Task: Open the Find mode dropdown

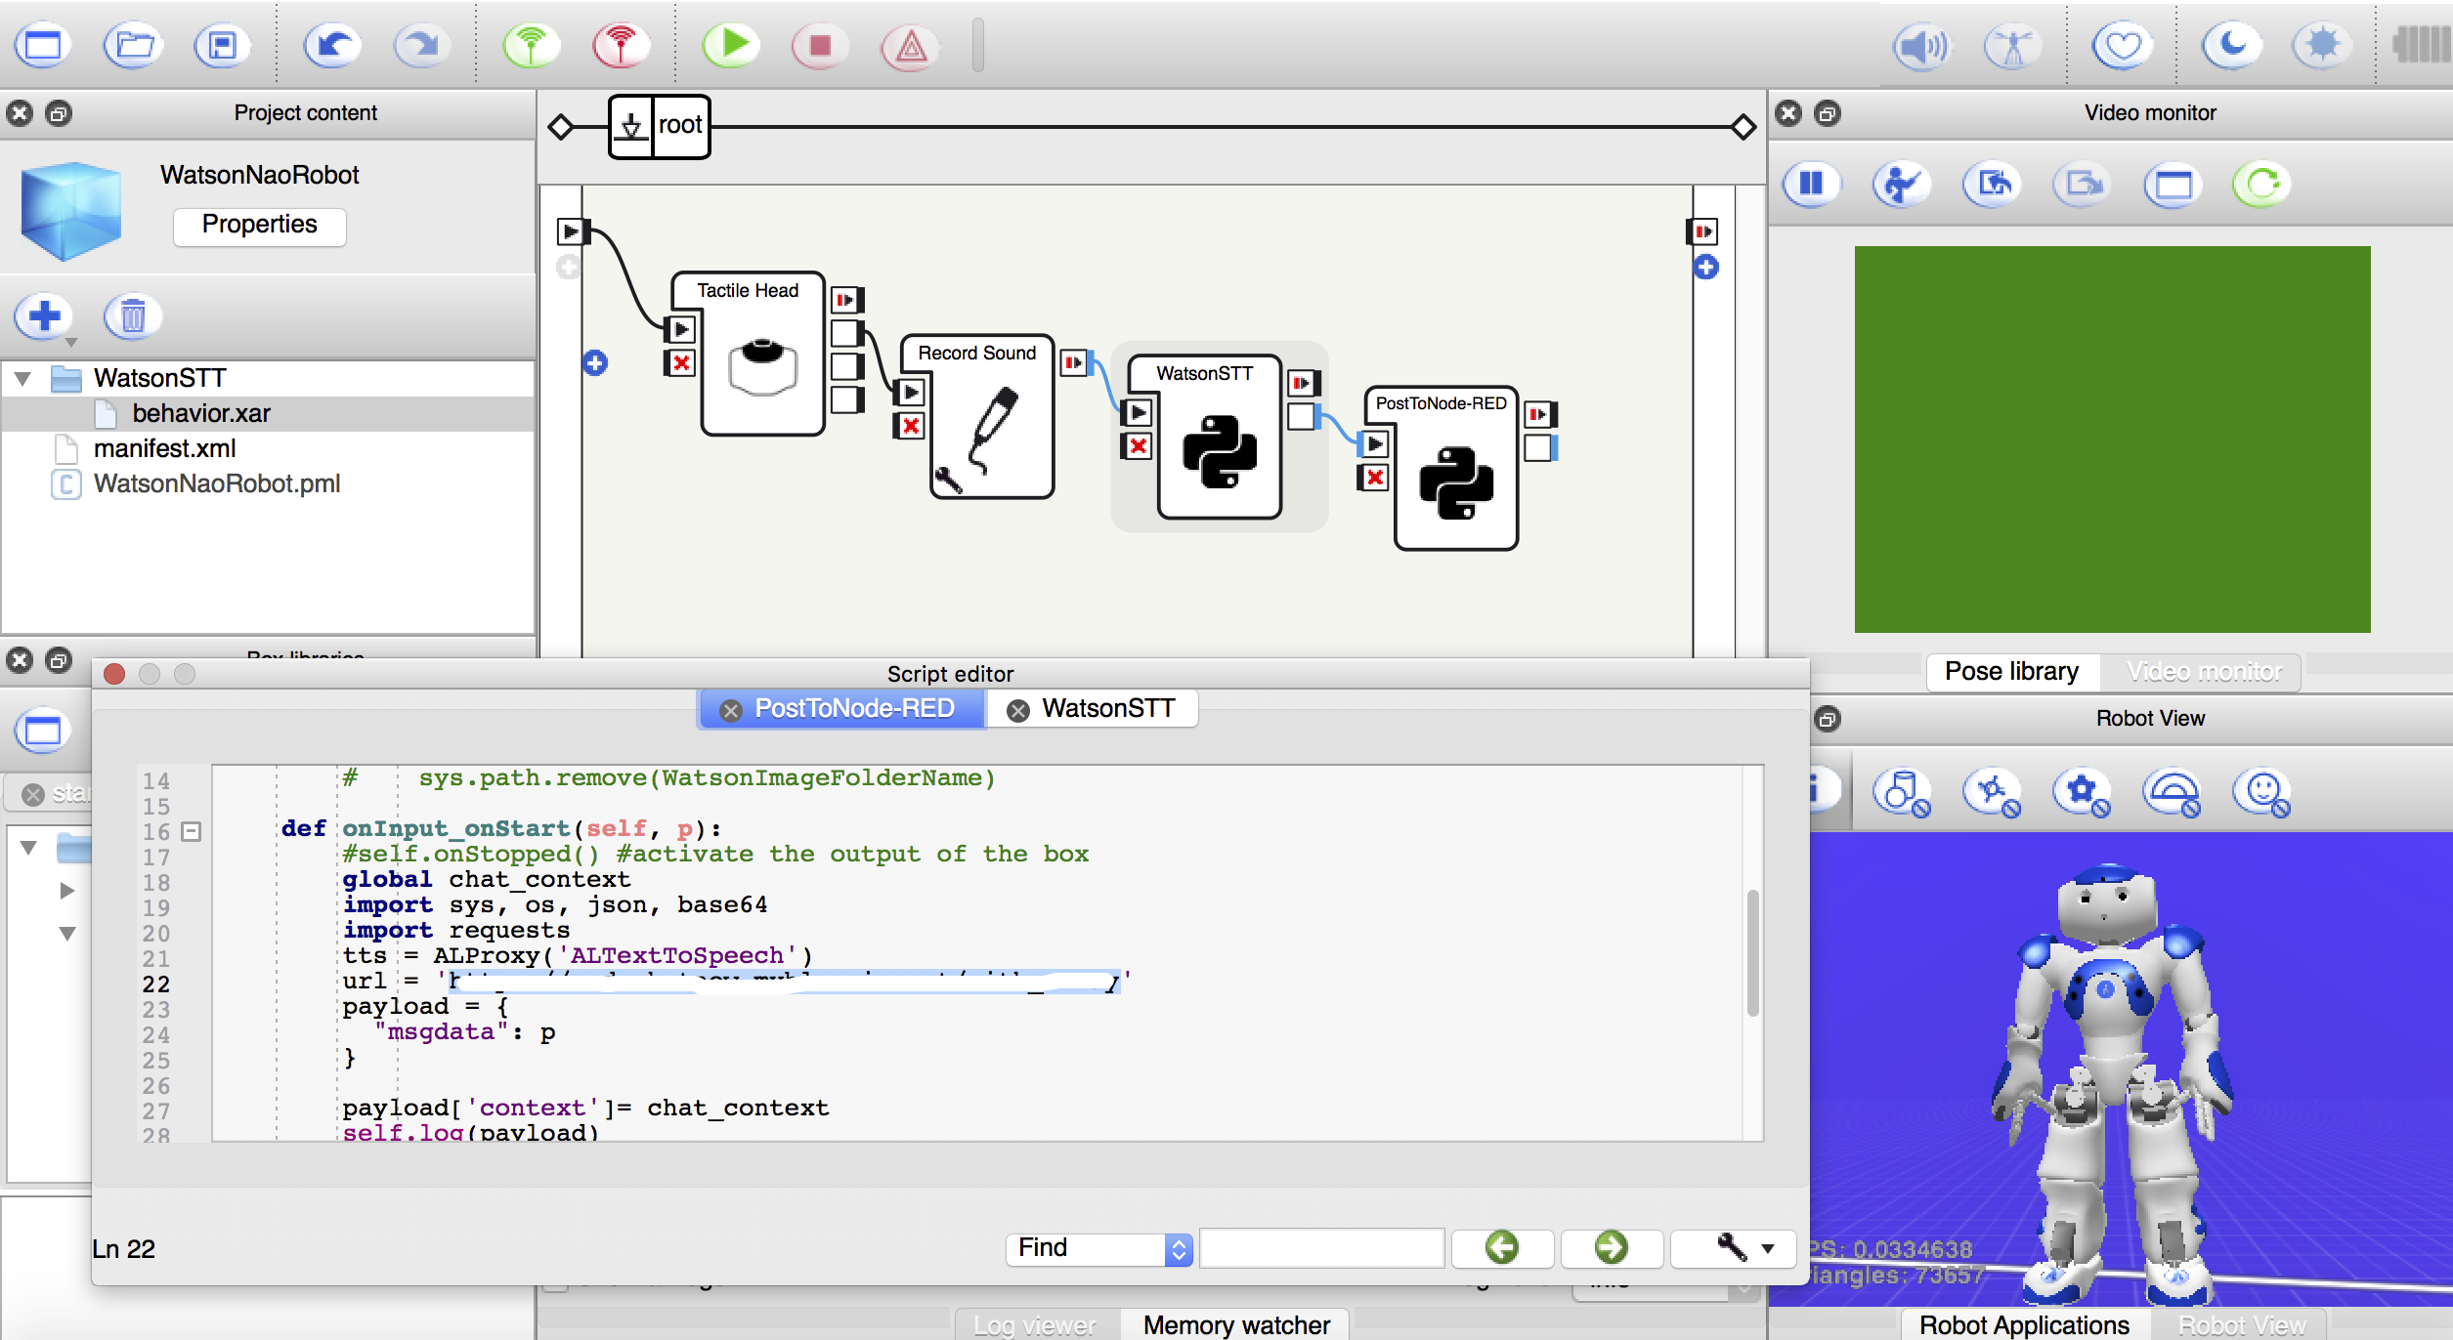Action: [x=1179, y=1249]
